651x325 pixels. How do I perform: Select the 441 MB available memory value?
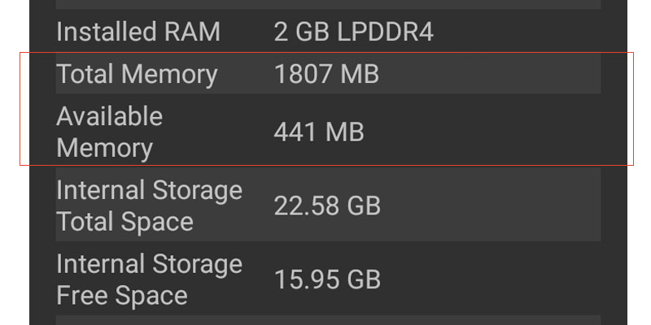319,132
